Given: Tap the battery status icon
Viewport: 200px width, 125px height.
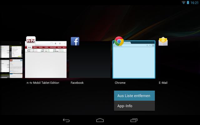Looking at the screenshot, I should click(188, 2).
